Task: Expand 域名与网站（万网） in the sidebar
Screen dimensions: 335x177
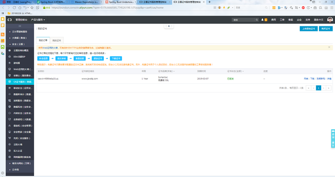Action: [x=20, y=163]
